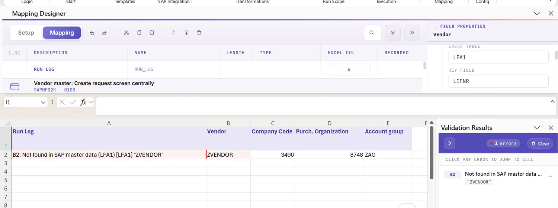Click the SAP screen icon beside Vendor master row

point(15,87)
